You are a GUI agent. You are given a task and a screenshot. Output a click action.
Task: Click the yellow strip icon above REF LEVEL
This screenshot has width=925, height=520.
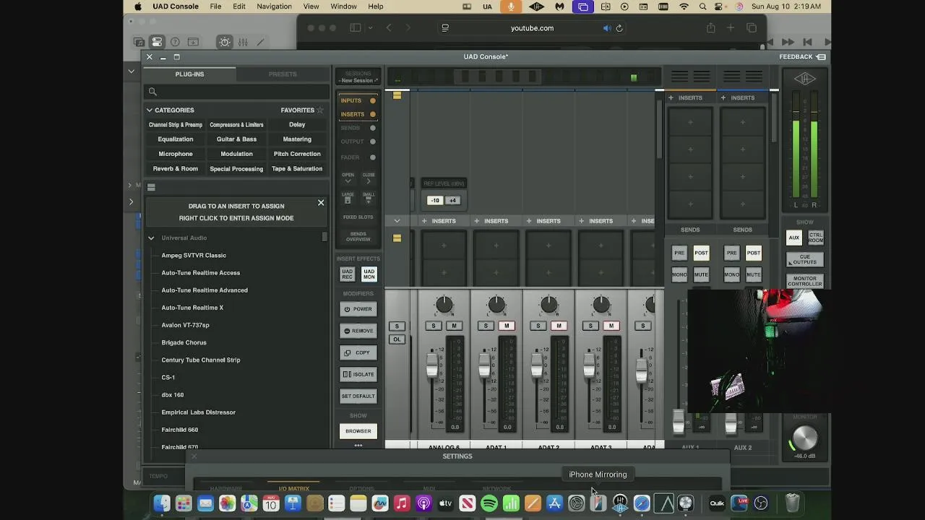pyautogui.click(x=397, y=95)
